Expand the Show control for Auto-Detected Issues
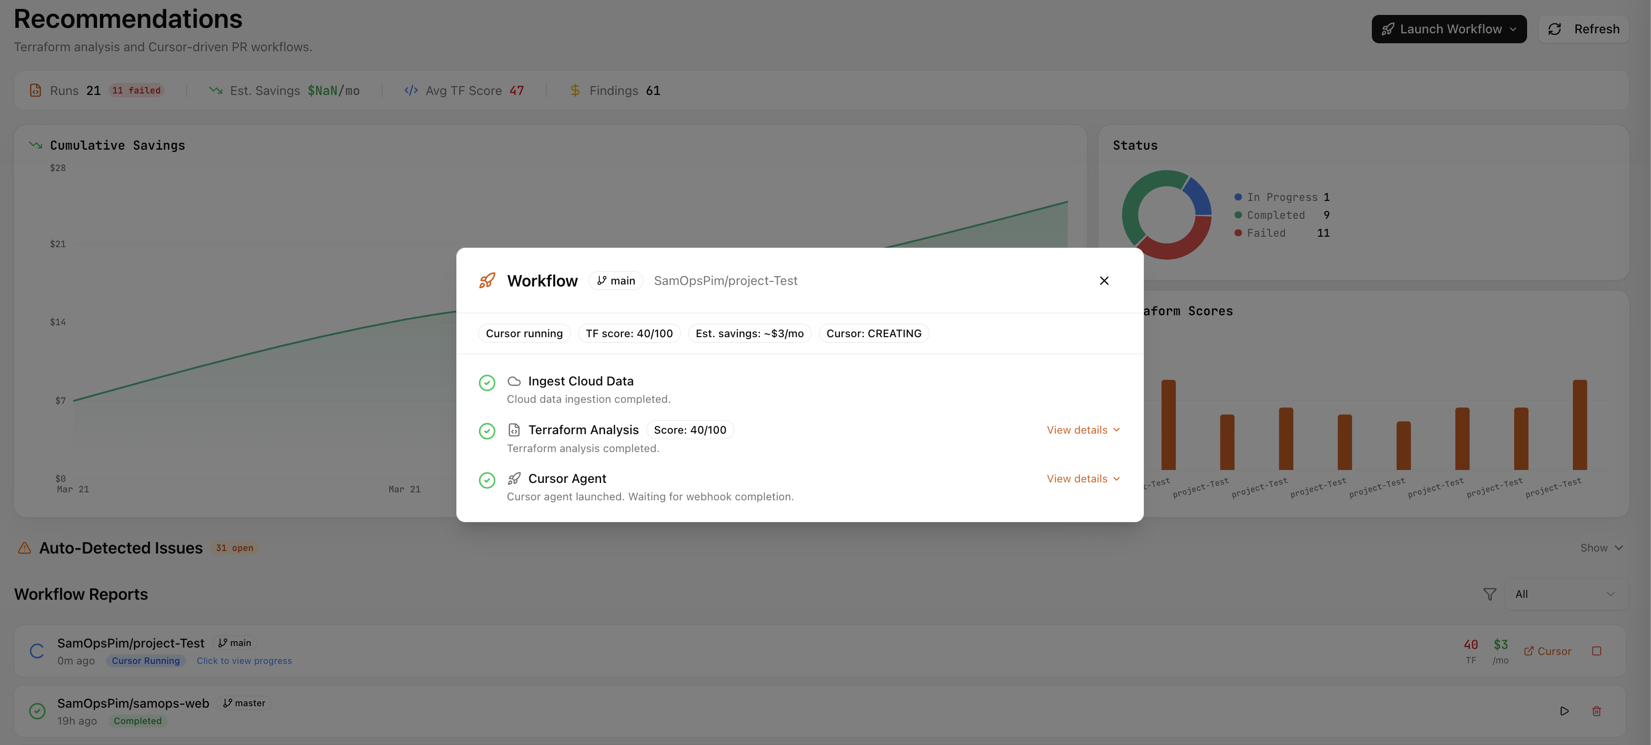 (1601, 548)
